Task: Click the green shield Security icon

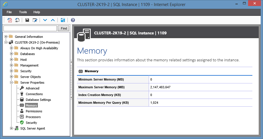Action: (x=22, y=122)
